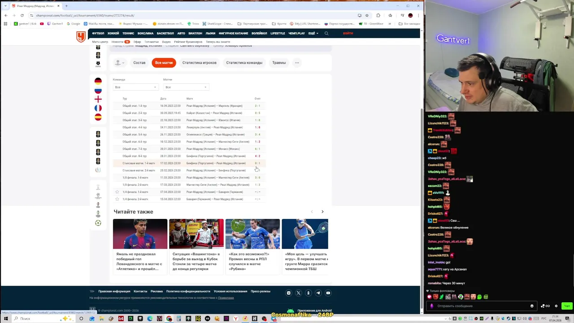This screenshot has width=574, height=323.
Task: Open browser extensions puzzle icon
Action: pyautogui.click(x=378, y=15)
